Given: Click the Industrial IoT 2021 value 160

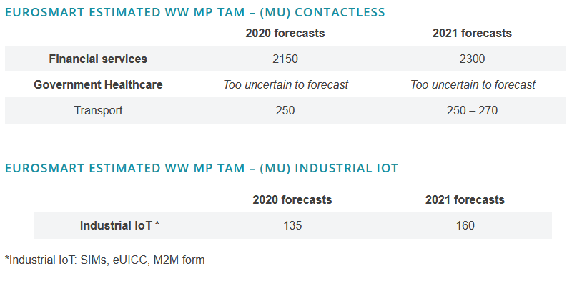Looking at the screenshot, I should pyautogui.click(x=465, y=226).
